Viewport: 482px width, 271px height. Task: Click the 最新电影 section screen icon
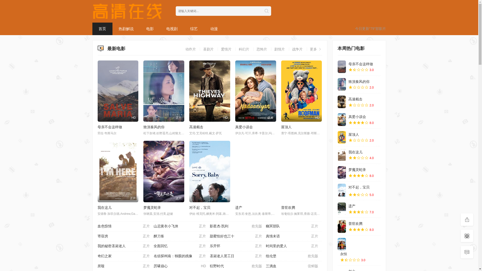click(100, 48)
